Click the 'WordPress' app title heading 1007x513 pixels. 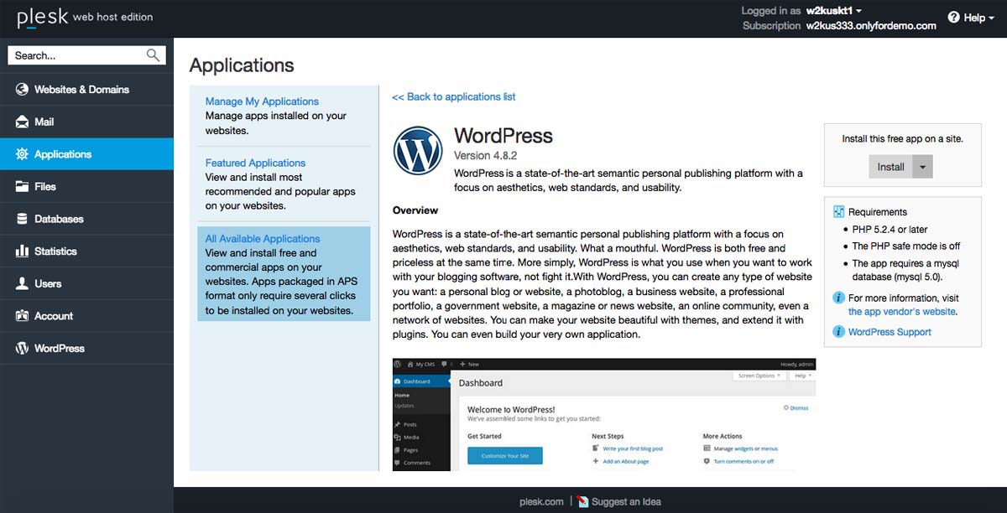coord(503,136)
